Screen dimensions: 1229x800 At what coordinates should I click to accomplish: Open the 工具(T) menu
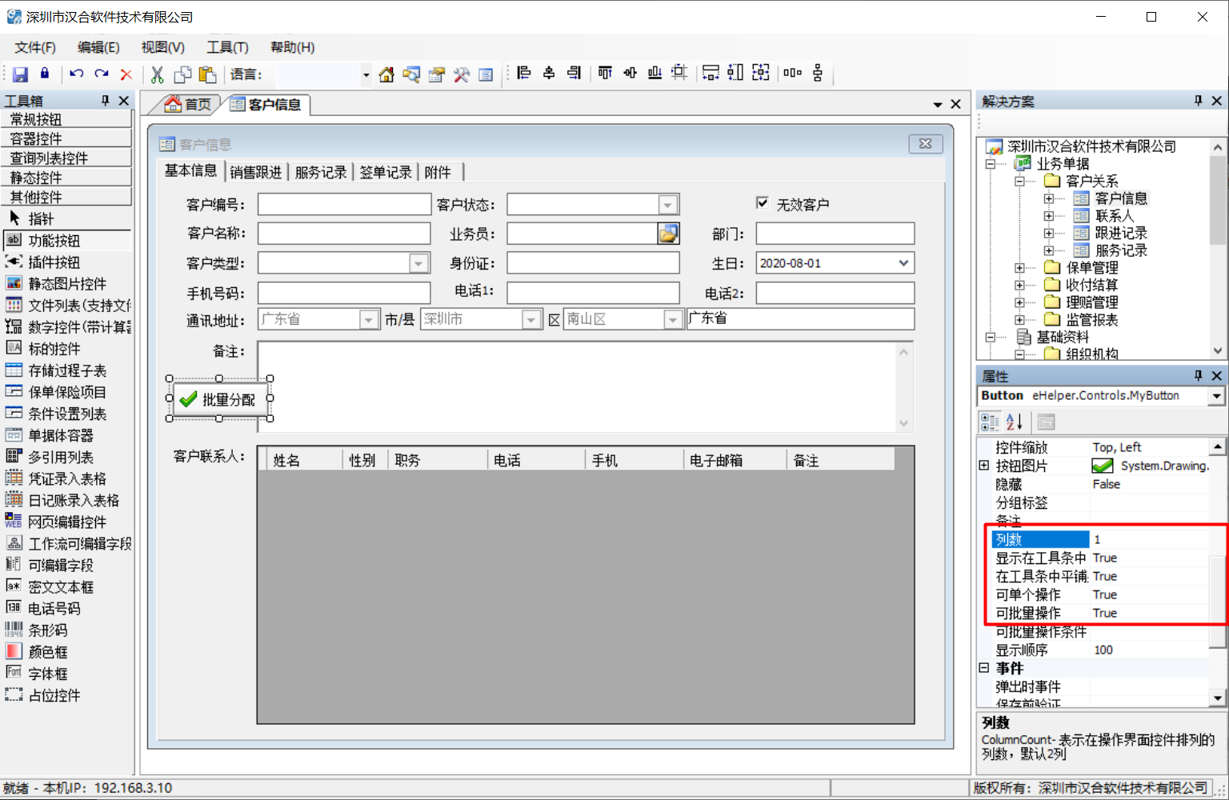(x=227, y=47)
